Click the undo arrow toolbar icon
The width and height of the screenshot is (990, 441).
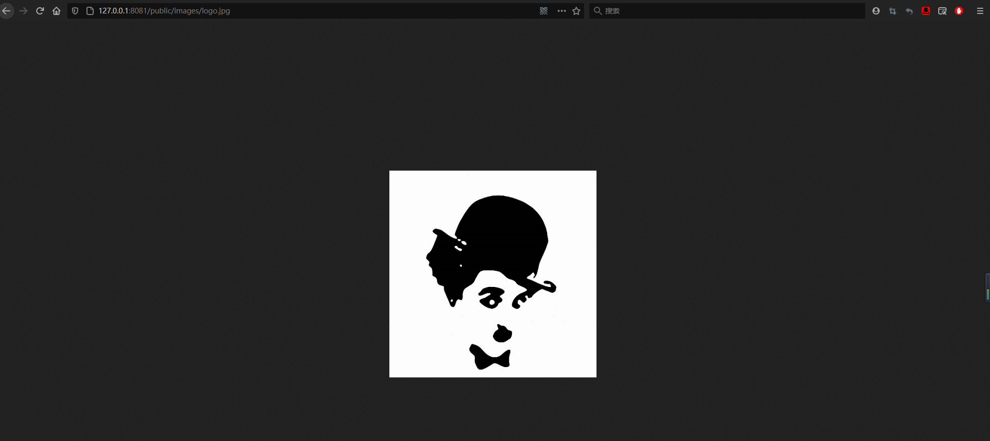pos(909,11)
